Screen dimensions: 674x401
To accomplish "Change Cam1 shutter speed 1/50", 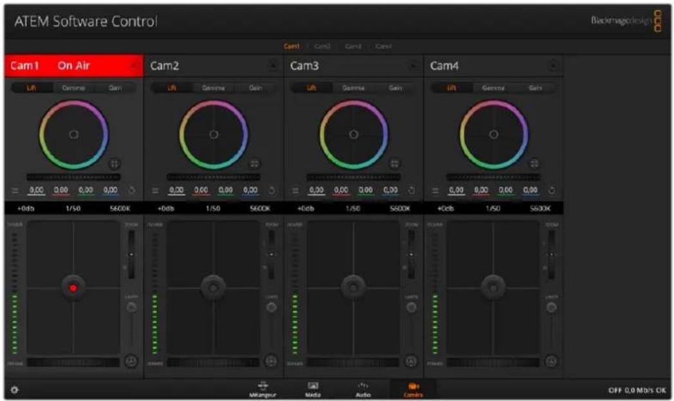I will (73, 209).
